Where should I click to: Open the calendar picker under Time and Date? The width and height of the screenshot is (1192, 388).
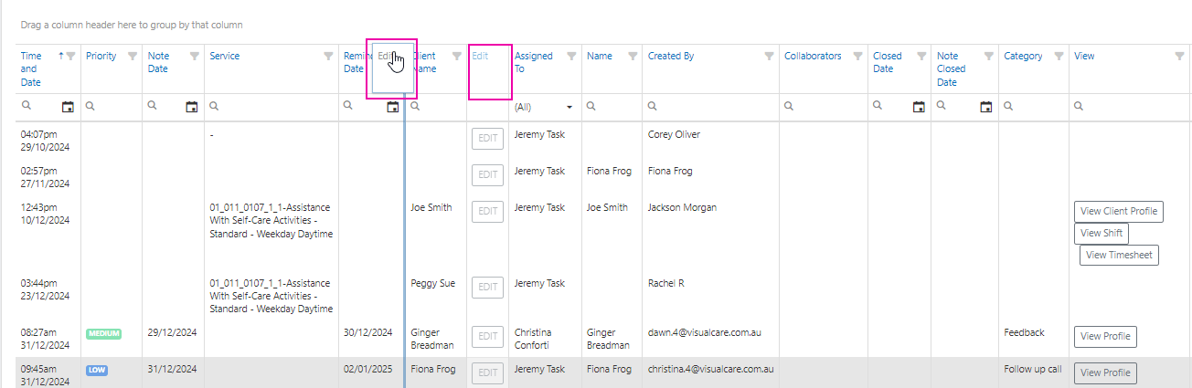[x=68, y=107]
